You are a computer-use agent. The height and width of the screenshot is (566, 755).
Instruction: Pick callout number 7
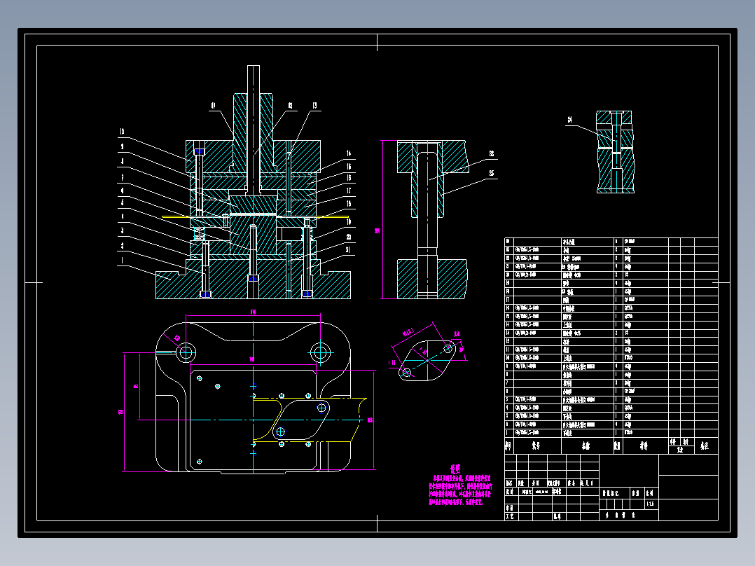[x=122, y=178]
